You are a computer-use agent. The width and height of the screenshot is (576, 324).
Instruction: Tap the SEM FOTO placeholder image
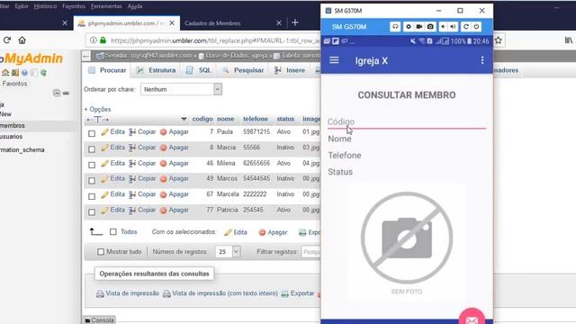(x=407, y=242)
